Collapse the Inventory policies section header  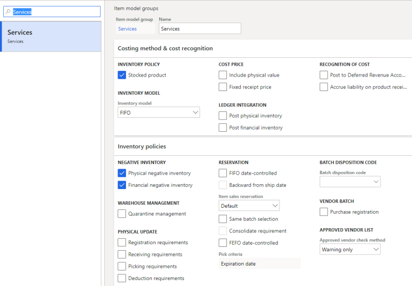pos(142,146)
